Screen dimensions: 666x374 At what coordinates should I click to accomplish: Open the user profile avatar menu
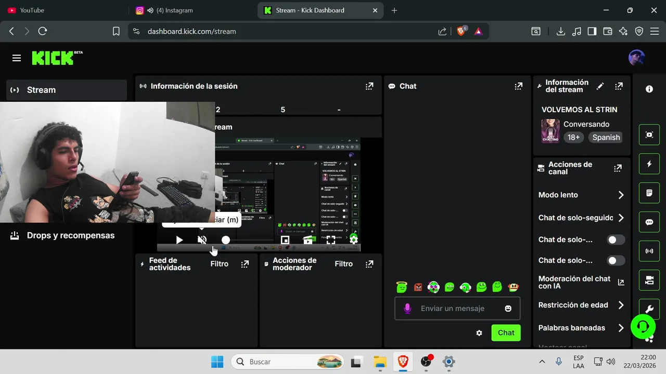636,58
